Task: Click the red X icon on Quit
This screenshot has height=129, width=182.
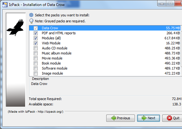Action: click(x=169, y=118)
